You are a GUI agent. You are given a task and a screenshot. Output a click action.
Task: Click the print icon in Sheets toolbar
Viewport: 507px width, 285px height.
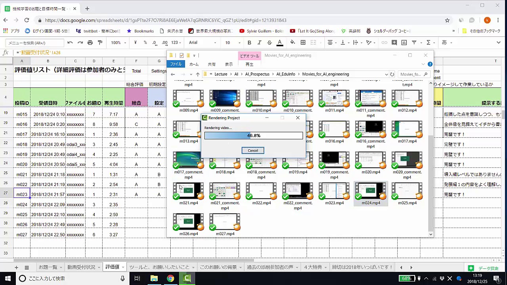[90, 43]
